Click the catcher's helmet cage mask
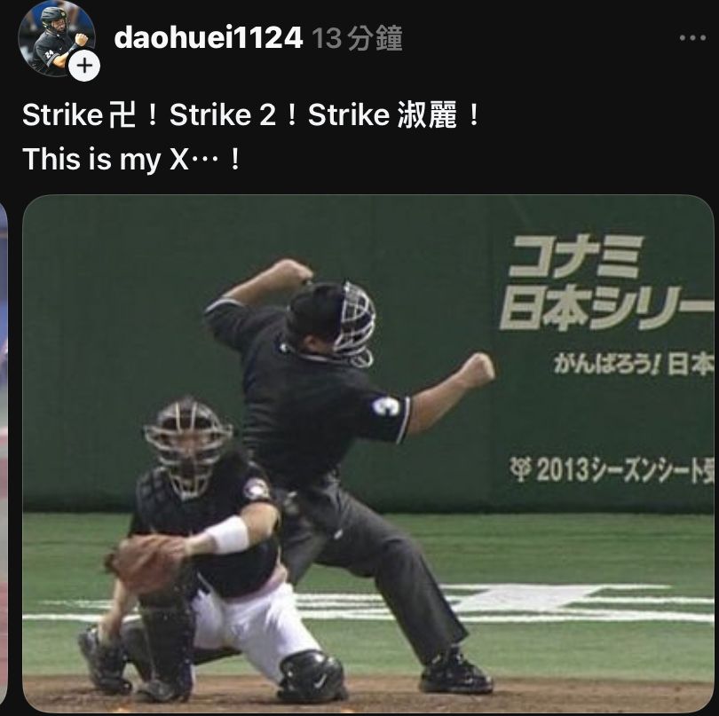This screenshot has height=716, width=719. point(188,445)
